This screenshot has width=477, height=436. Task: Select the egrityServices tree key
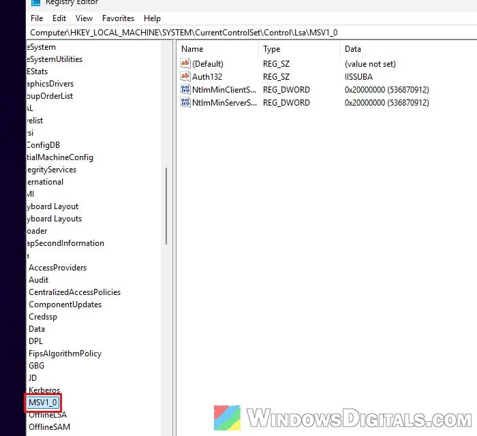[x=51, y=170]
